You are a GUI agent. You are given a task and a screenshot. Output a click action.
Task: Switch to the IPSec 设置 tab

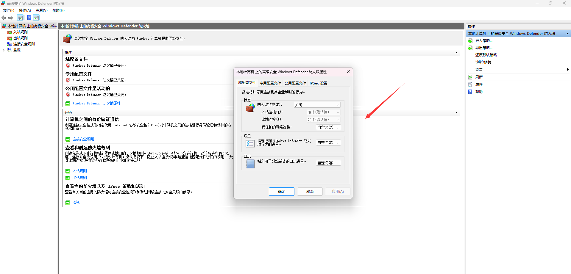pos(318,83)
